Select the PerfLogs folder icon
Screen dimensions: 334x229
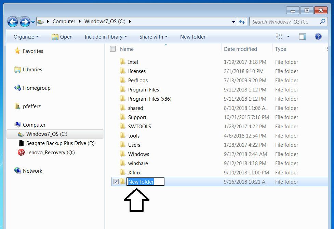click(x=123, y=81)
